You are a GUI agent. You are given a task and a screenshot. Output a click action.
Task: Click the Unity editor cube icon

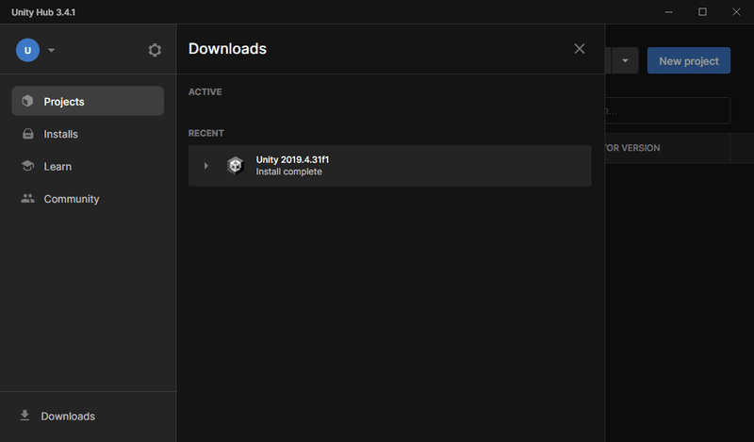pyautogui.click(x=235, y=166)
